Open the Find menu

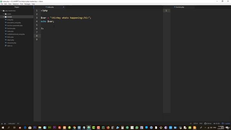click(x=22, y=4)
